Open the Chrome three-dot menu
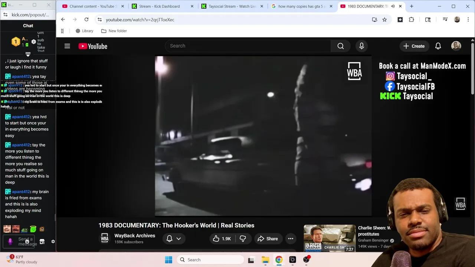The image size is (475, 267). pyautogui.click(x=468, y=19)
